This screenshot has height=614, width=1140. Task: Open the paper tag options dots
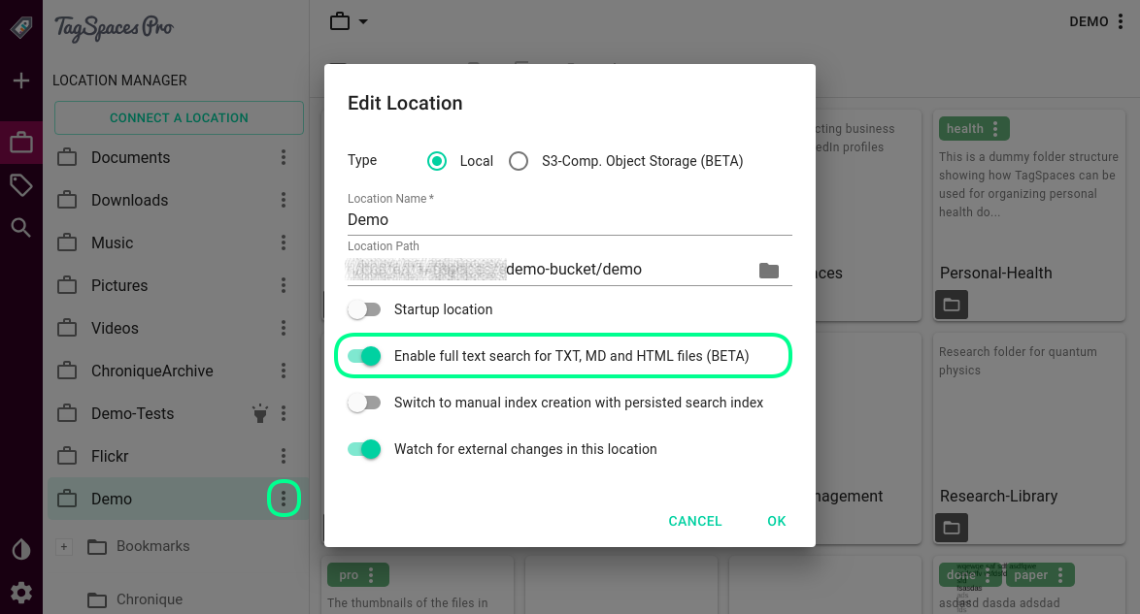tap(1060, 575)
